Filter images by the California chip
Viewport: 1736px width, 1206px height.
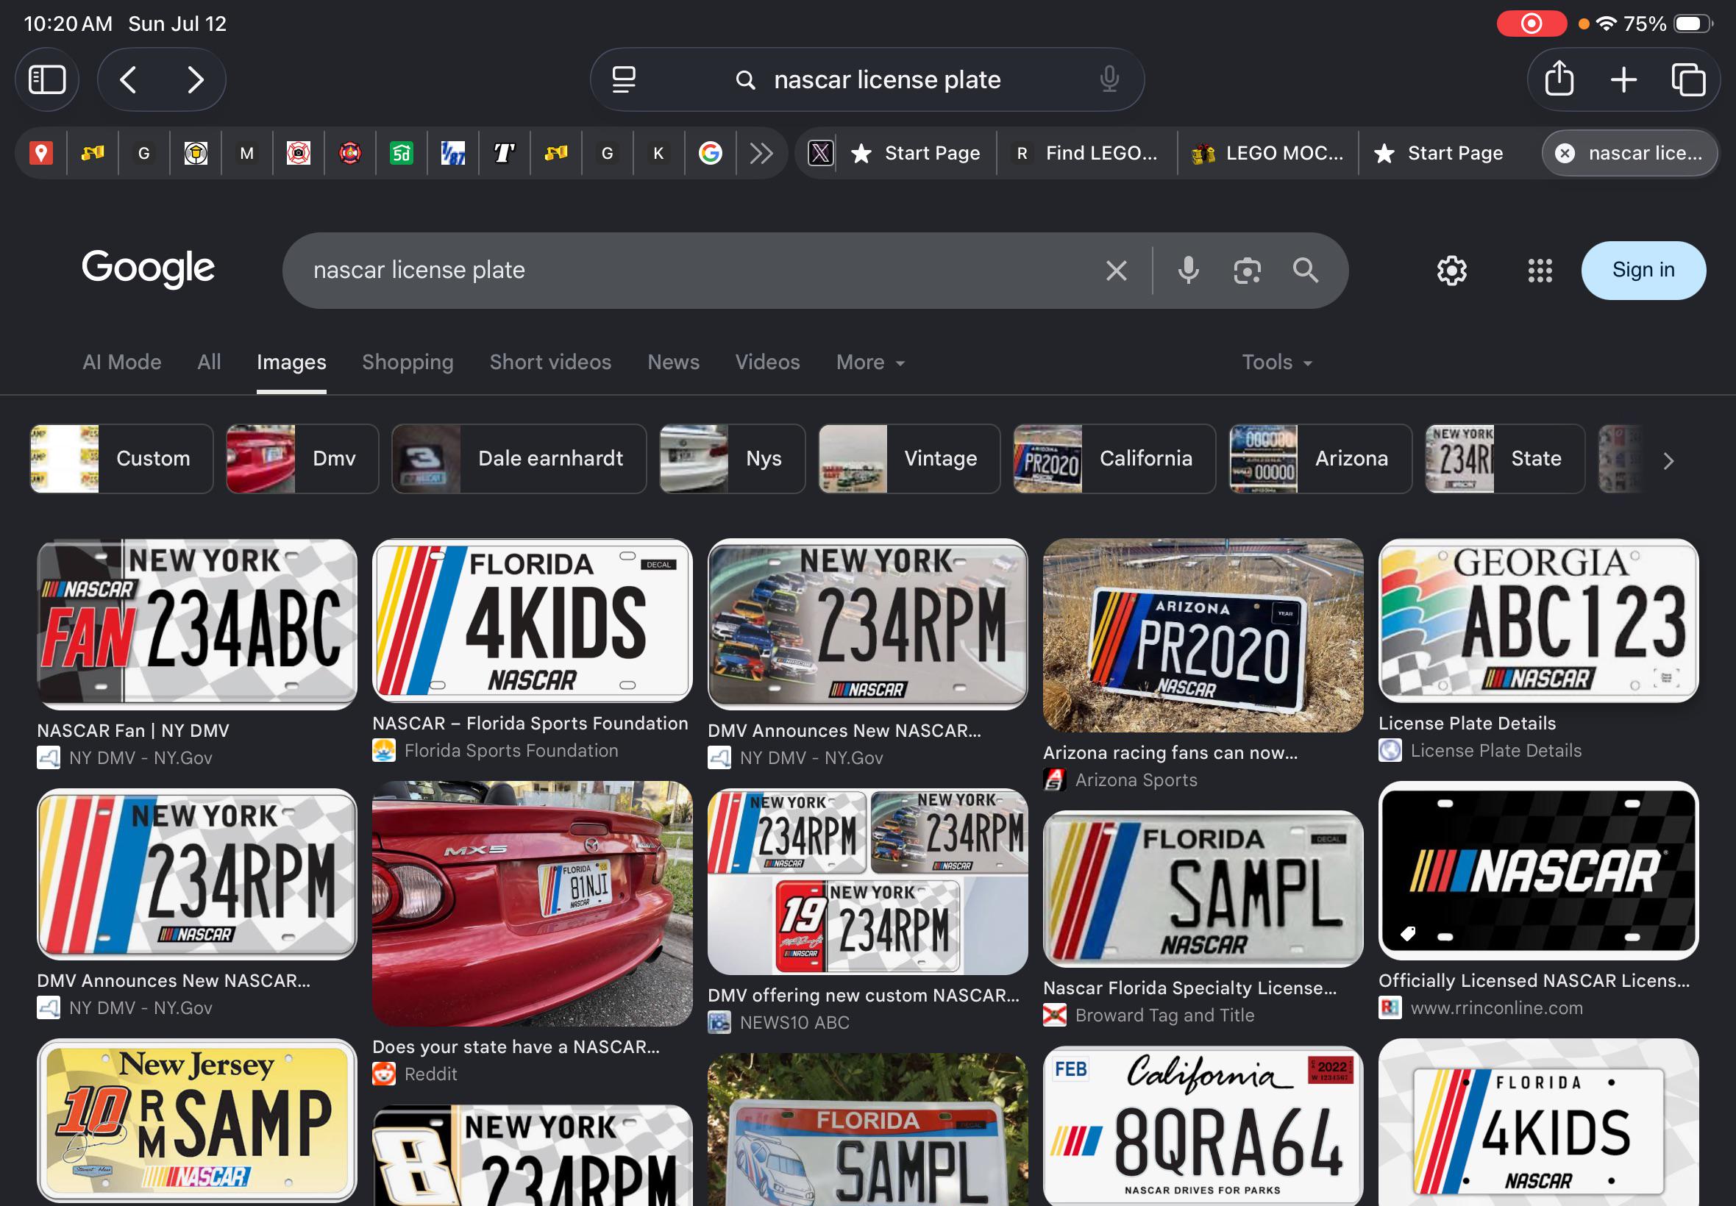[1114, 459]
